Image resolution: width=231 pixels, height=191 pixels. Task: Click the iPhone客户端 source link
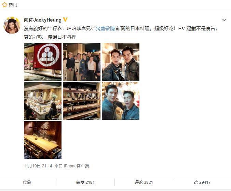[76, 166]
